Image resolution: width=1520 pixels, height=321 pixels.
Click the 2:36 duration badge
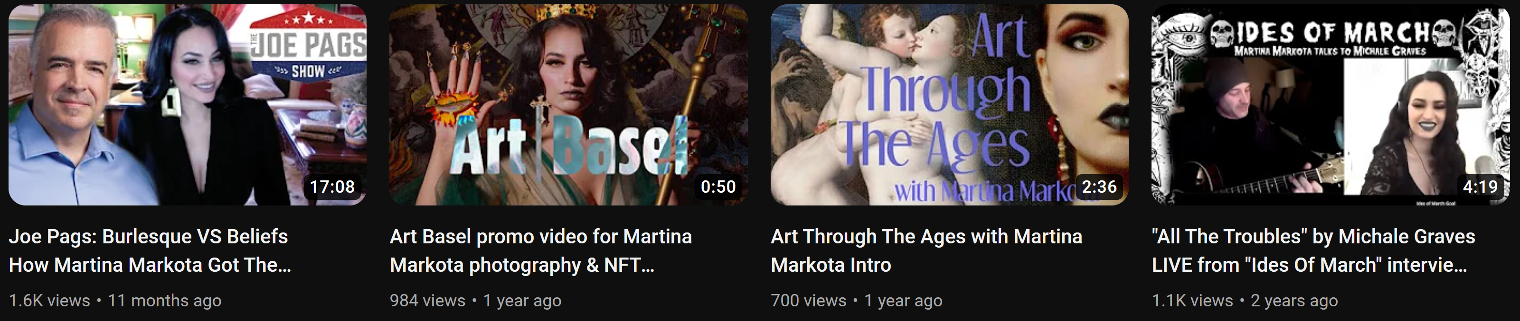[1099, 187]
